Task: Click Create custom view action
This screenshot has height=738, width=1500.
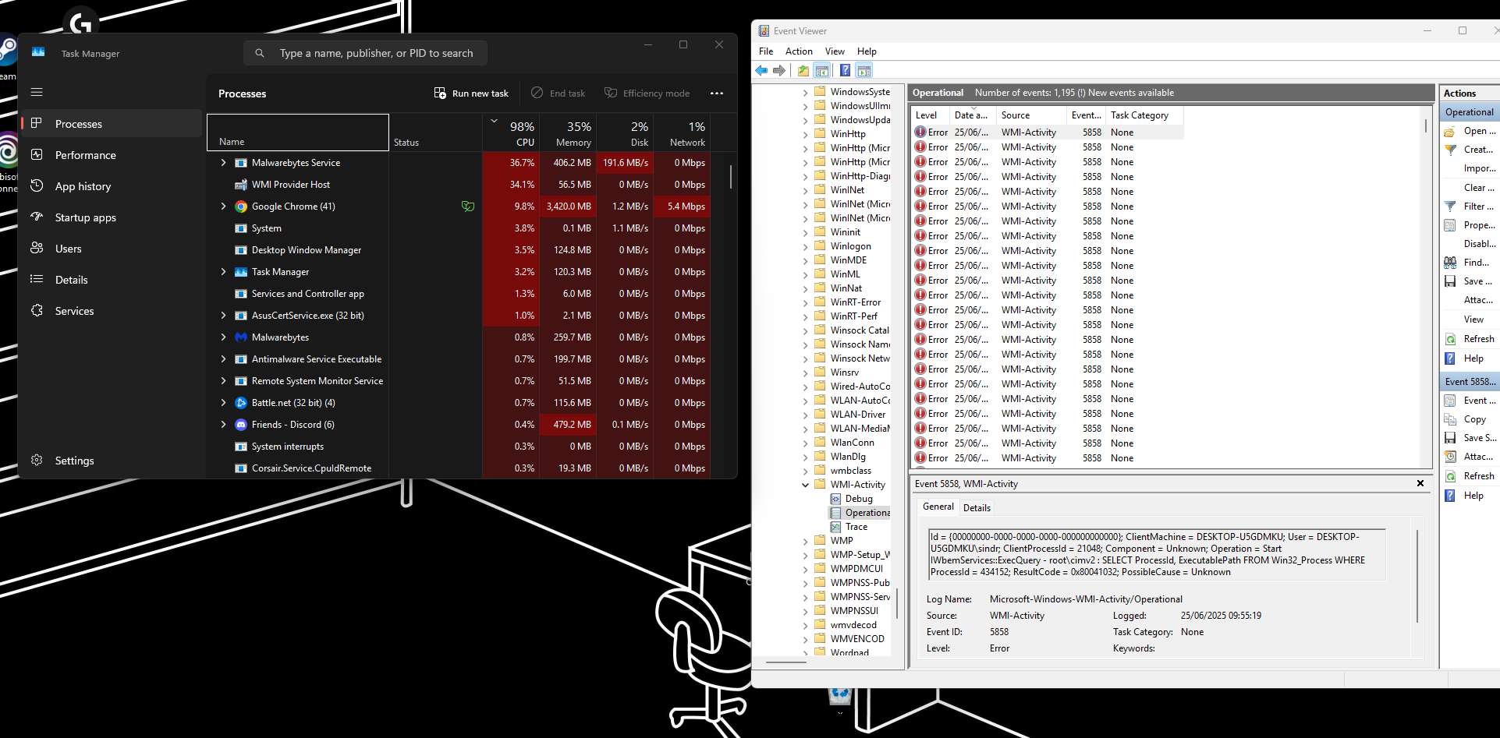Action: coord(1470,150)
